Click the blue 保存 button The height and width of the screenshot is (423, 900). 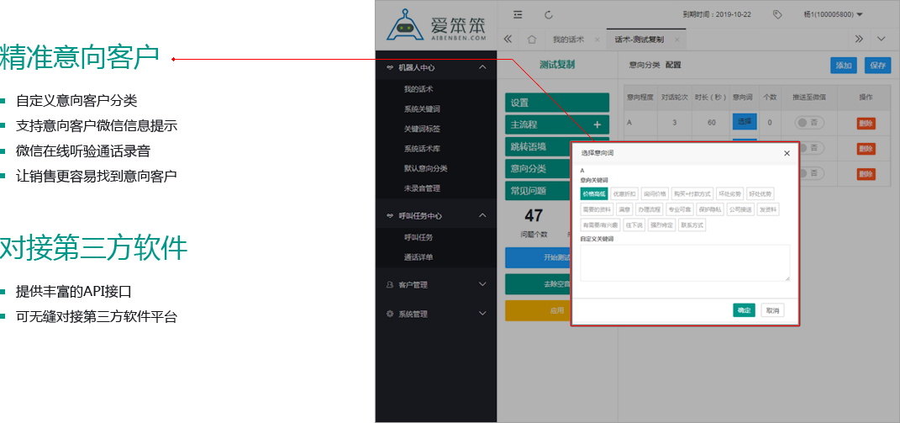(x=877, y=66)
